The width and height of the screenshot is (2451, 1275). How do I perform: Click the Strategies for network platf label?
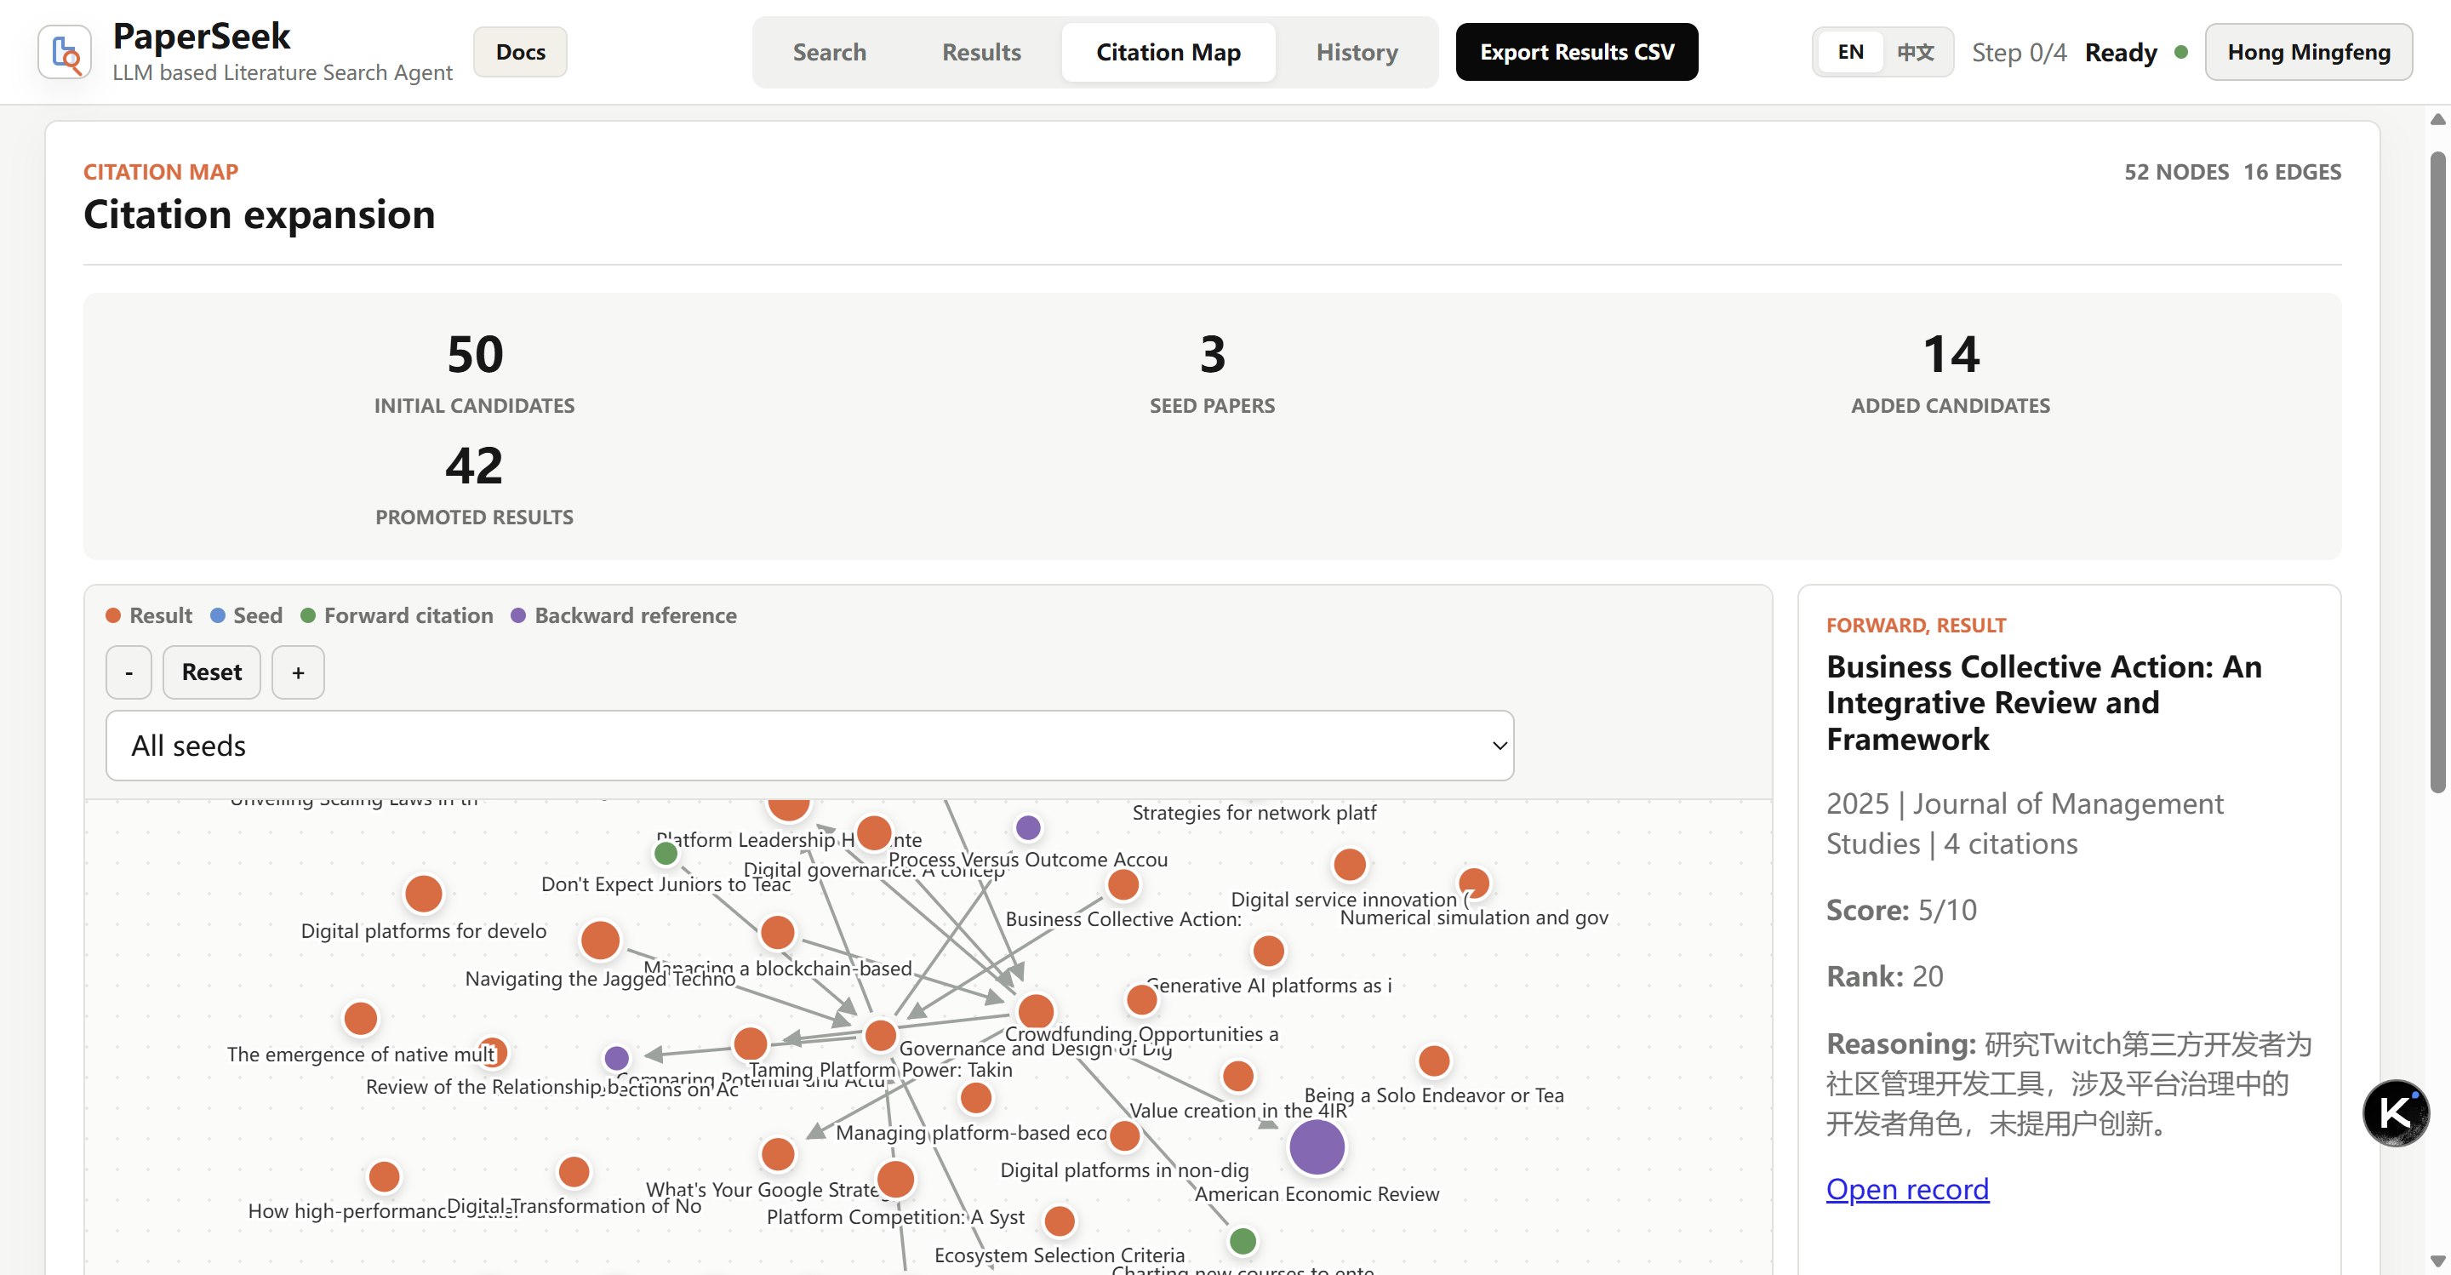[1254, 813]
